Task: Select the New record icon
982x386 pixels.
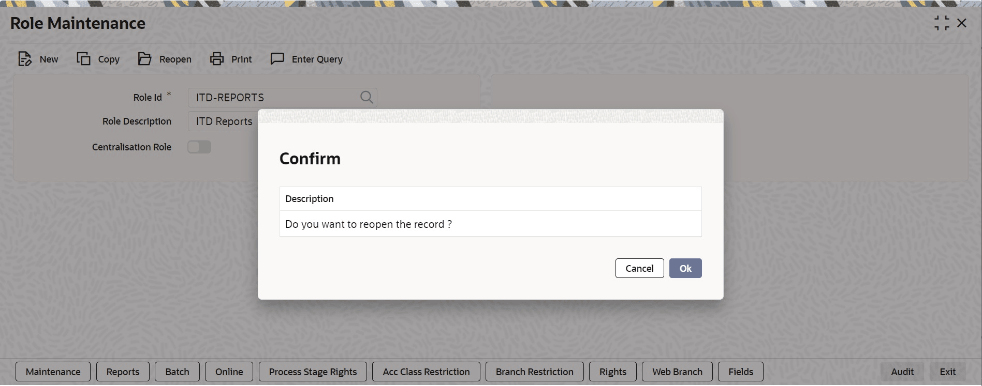Action: [x=38, y=59]
